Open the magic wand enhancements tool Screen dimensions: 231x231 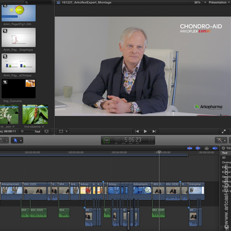tap(219, 141)
